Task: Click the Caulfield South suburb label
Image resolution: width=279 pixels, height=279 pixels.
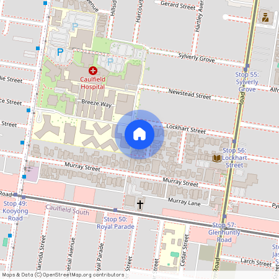Action: (68, 210)
